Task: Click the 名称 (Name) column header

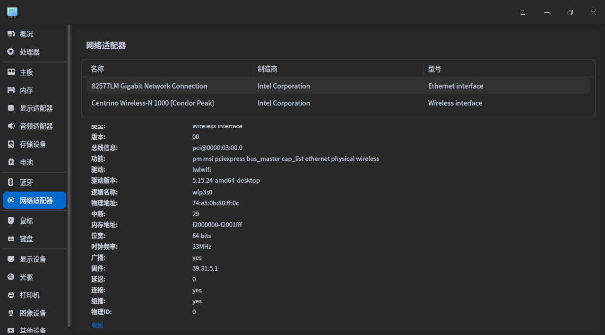Action: [97, 69]
